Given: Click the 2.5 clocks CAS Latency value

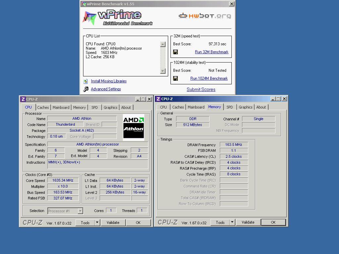Looking at the screenshot, I should pyautogui.click(x=234, y=156).
